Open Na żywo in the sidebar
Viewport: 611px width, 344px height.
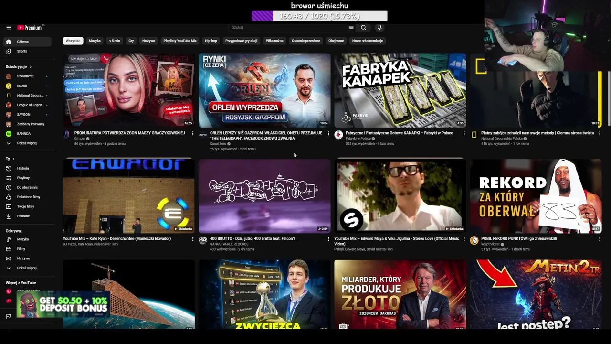point(26,258)
